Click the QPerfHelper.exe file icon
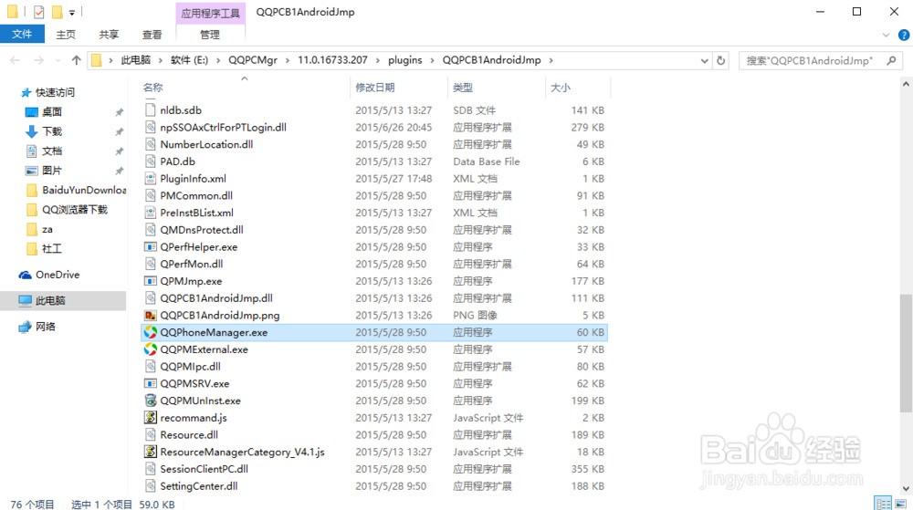913x510 pixels. [x=151, y=246]
